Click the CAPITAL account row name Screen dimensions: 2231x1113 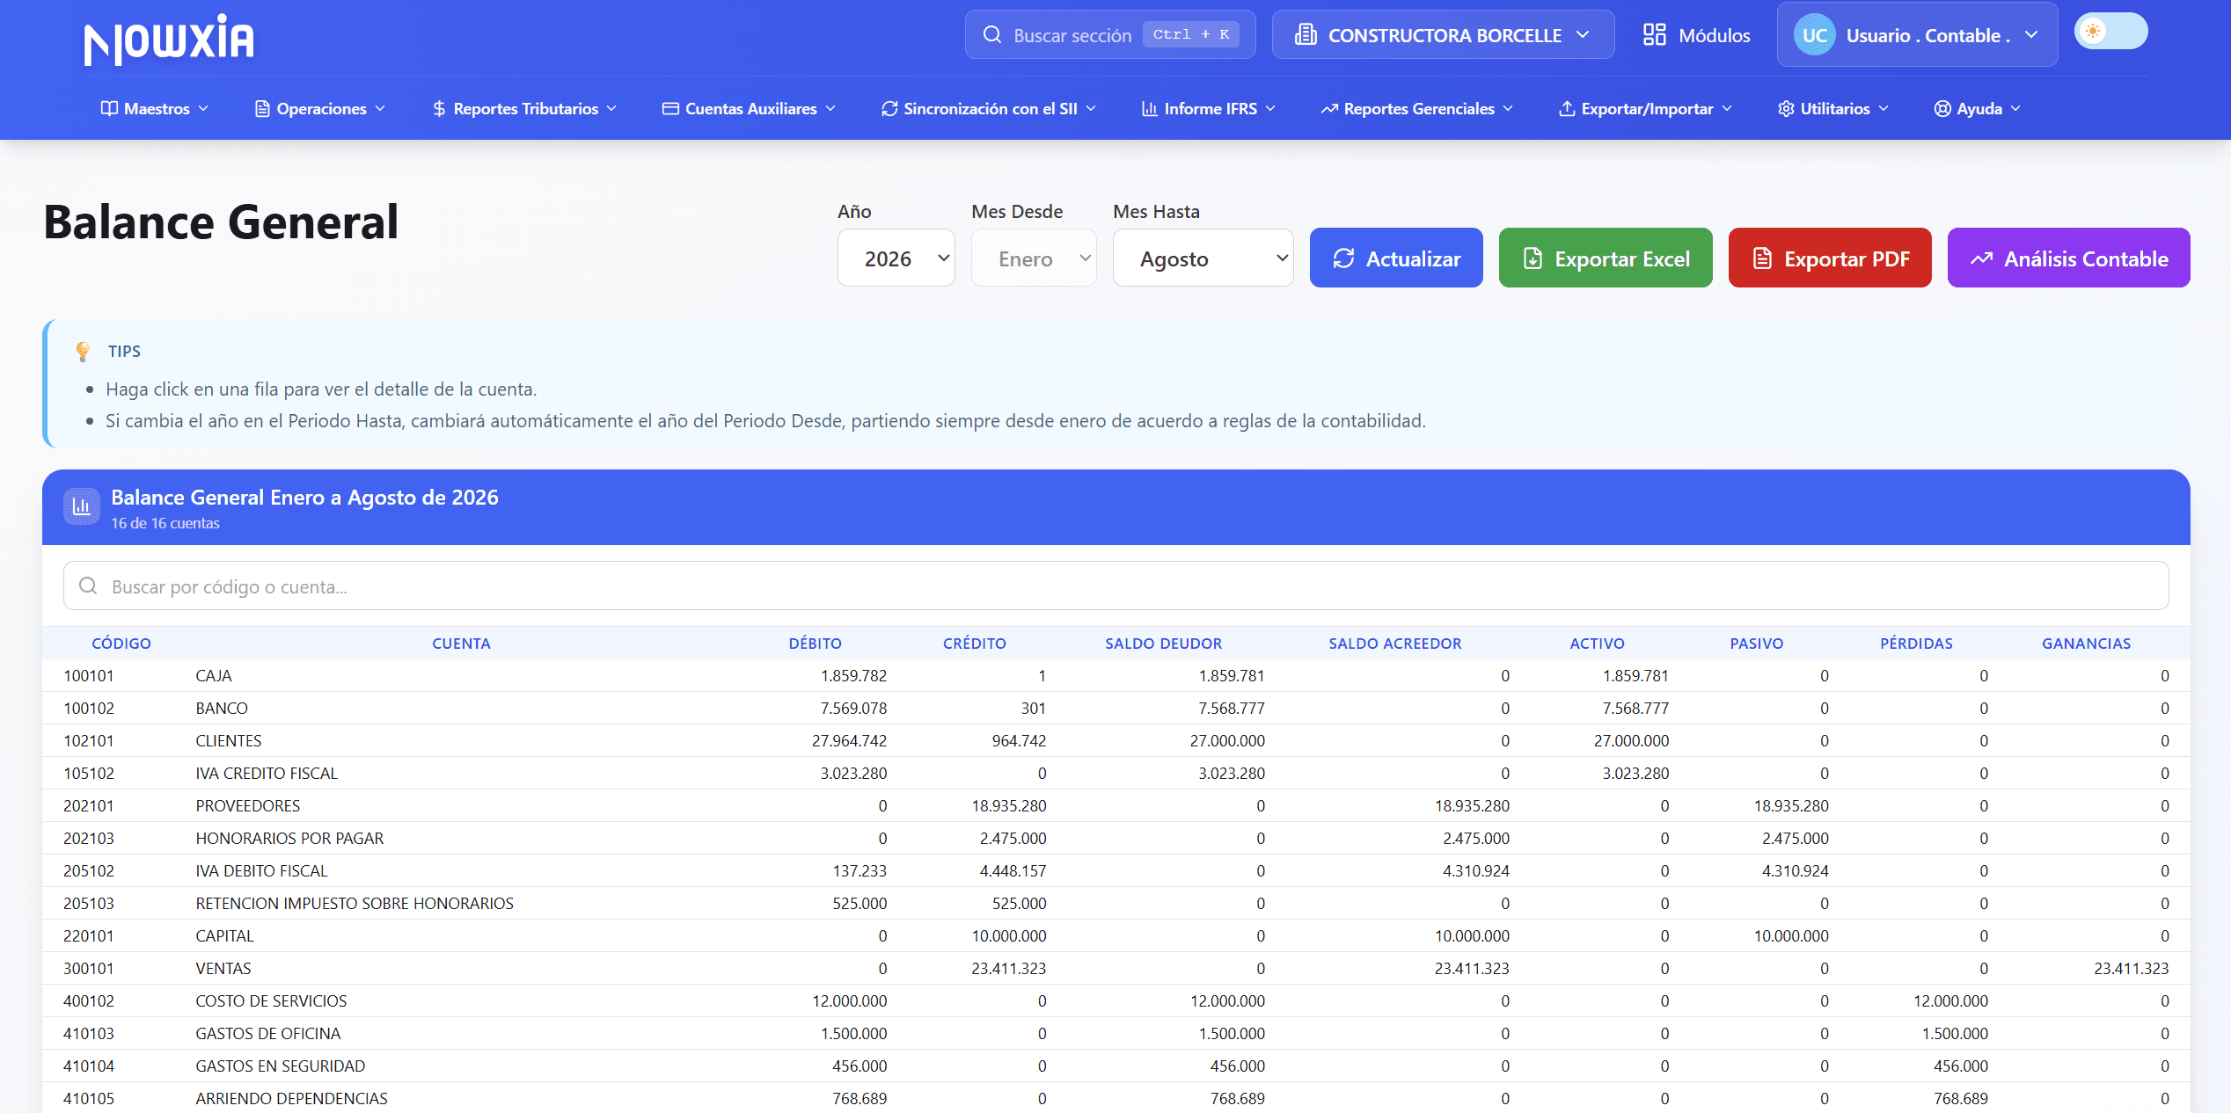click(x=224, y=935)
